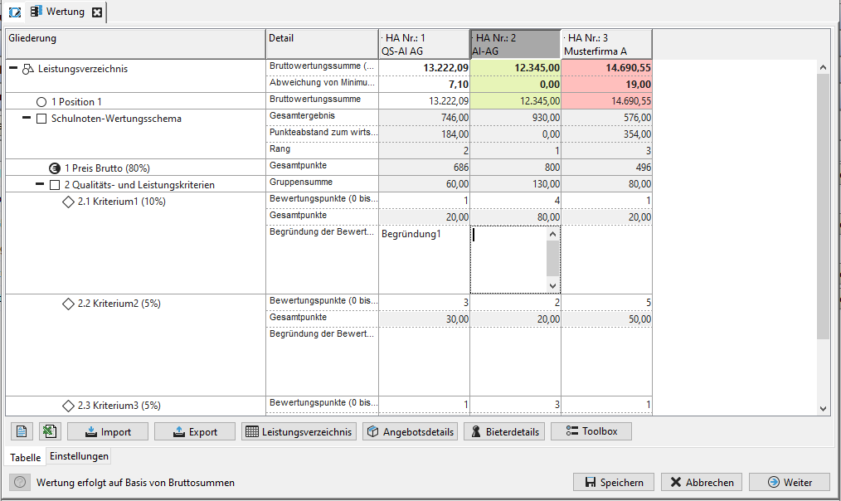The image size is (841, 501).
Task: Click the diamond icon of 2.3 Kriterium3
Action: click(68, 406)
